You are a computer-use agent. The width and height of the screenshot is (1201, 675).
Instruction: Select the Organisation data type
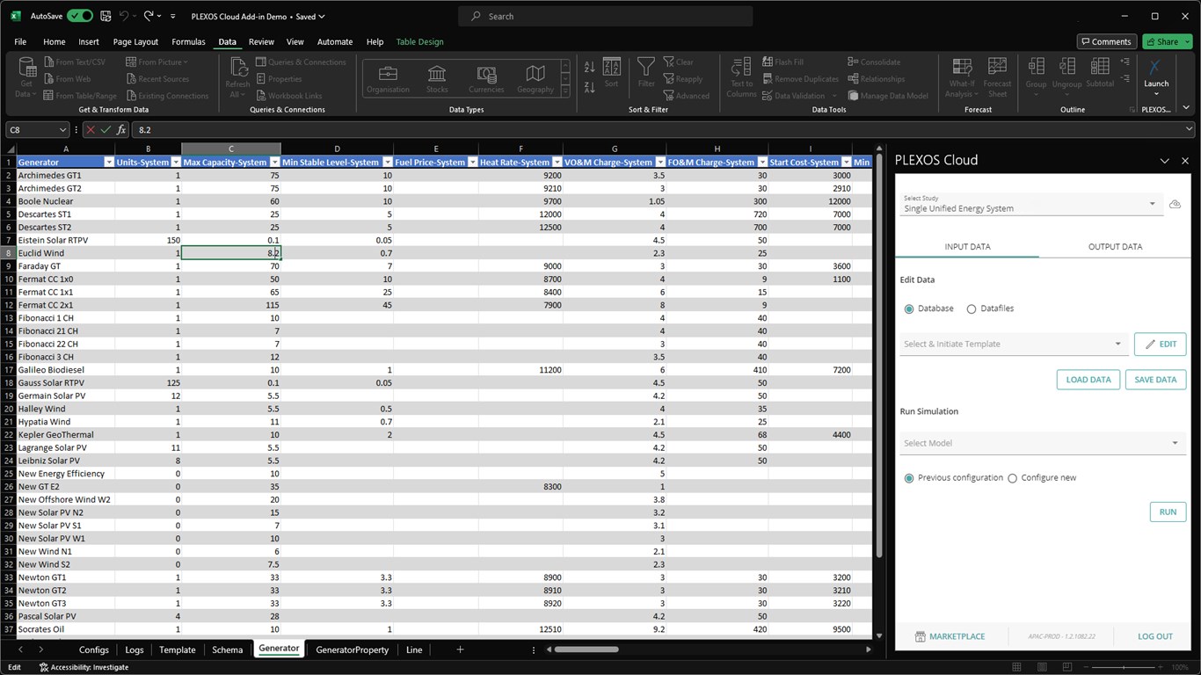388,78
